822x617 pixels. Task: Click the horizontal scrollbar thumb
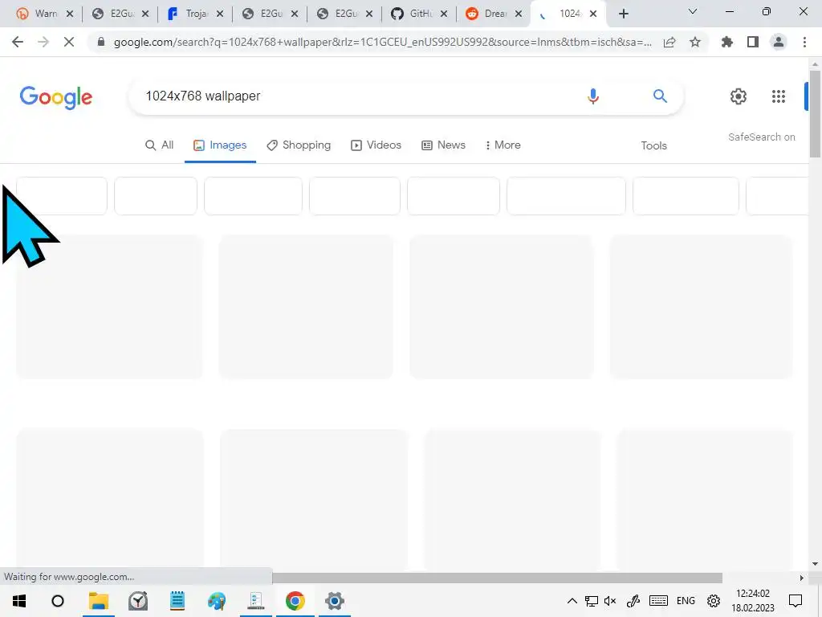click(x=497, y=578)
